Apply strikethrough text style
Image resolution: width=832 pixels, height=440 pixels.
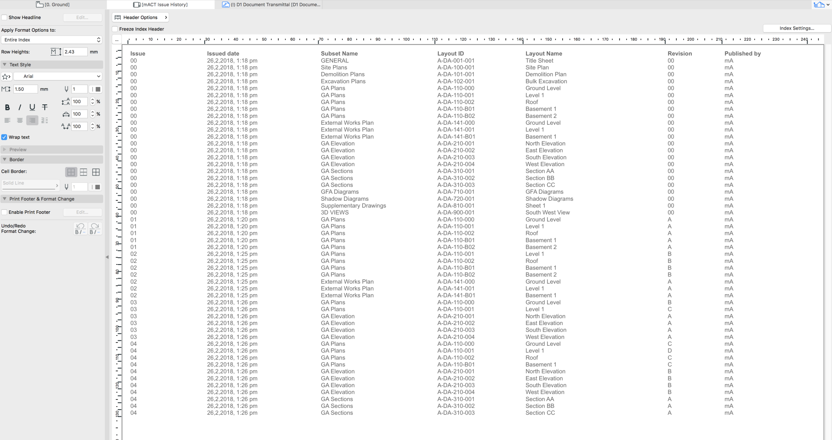tap(45, 108)
